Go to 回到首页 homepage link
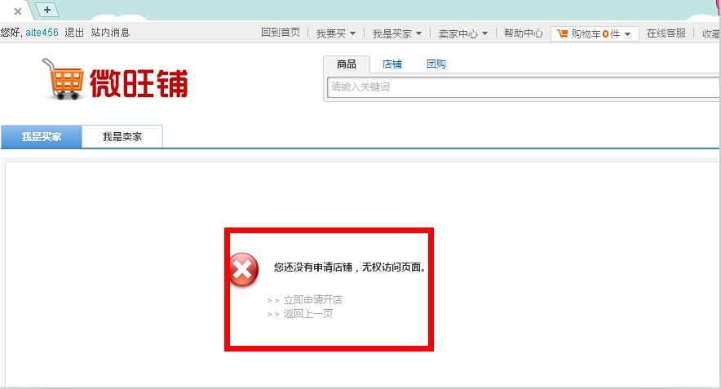The height and width of the screenshot is (389, 721). pyautogui.click(x=280, y=33)
